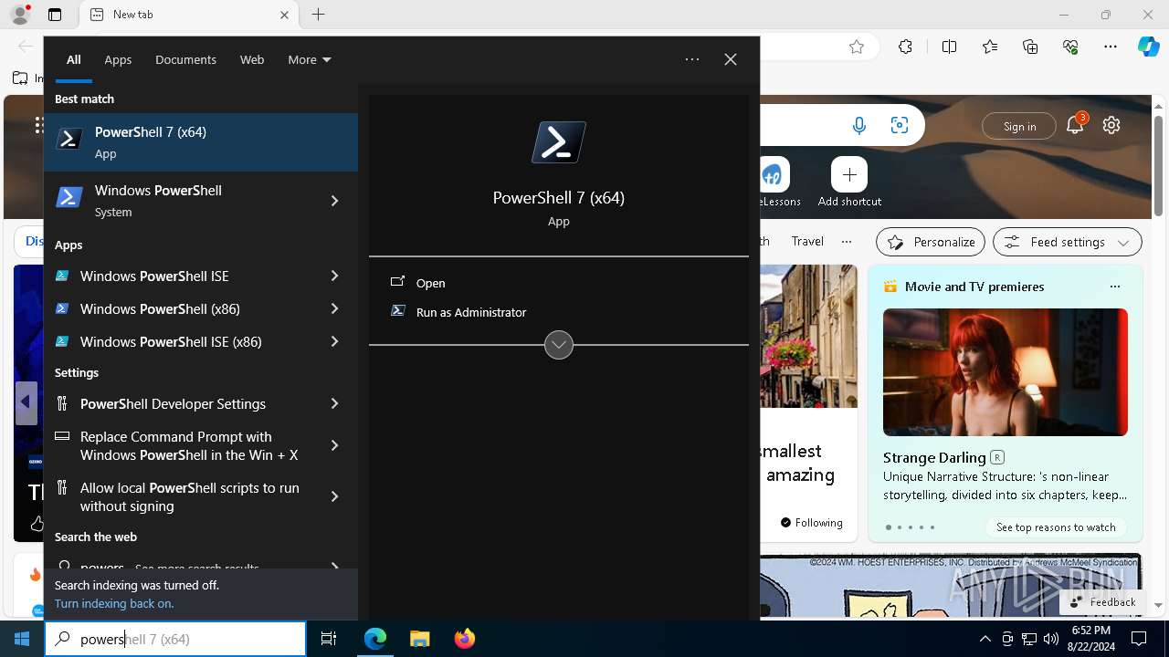Viewport: 1169px width, 657px height.
Task: Click the Open action icon in preview pane
Action: click(x=397, y=282)
